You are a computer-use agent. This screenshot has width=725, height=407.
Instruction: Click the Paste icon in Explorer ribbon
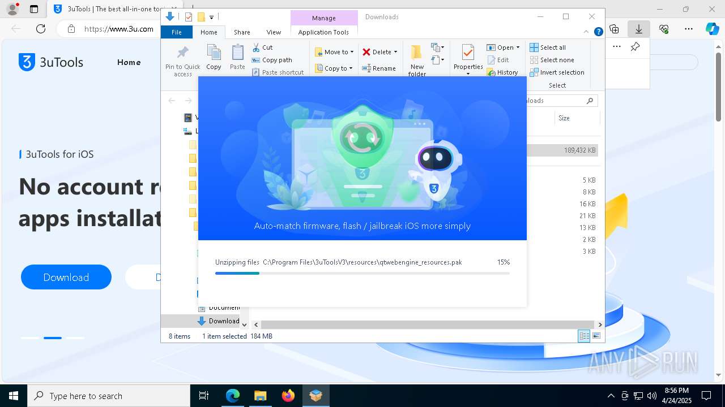tap(237, 57)
